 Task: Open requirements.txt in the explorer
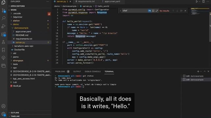pyautogui.click(x=24, y=39)
